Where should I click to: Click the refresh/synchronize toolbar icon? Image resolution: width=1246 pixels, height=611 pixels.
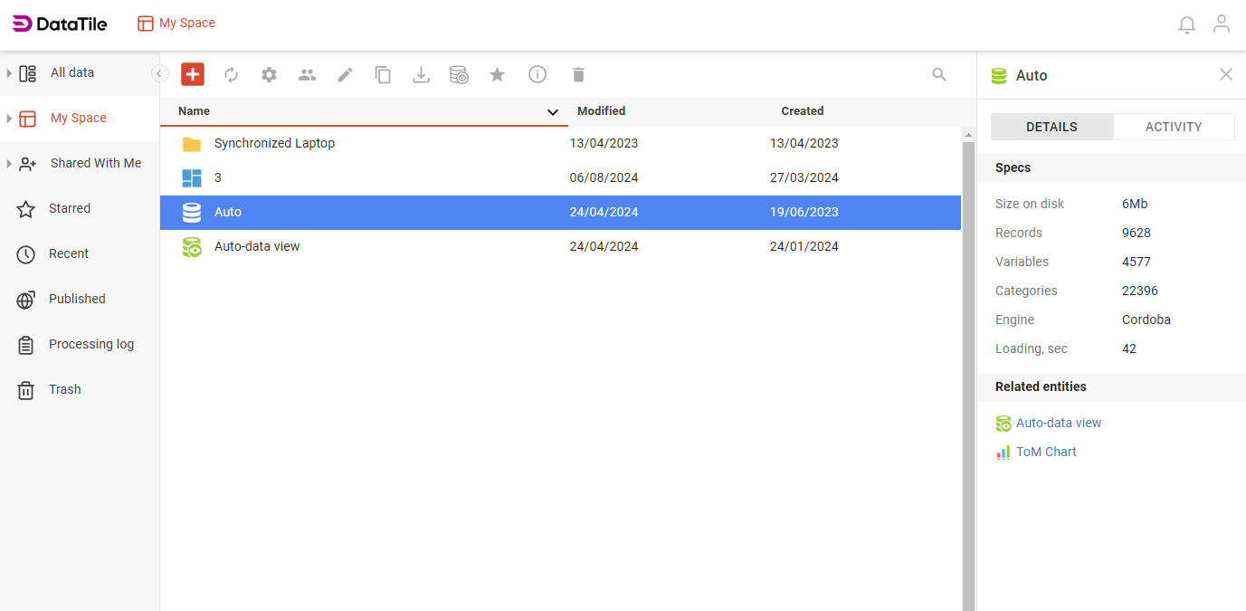click(231, 74)
